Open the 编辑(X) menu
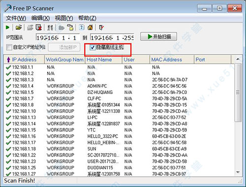 tap(40, 18)
